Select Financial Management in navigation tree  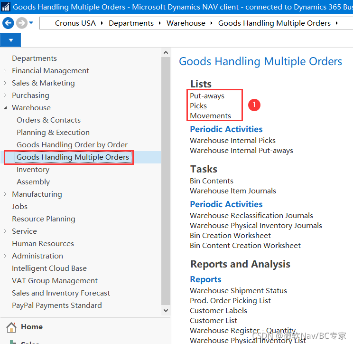(50, 71)
